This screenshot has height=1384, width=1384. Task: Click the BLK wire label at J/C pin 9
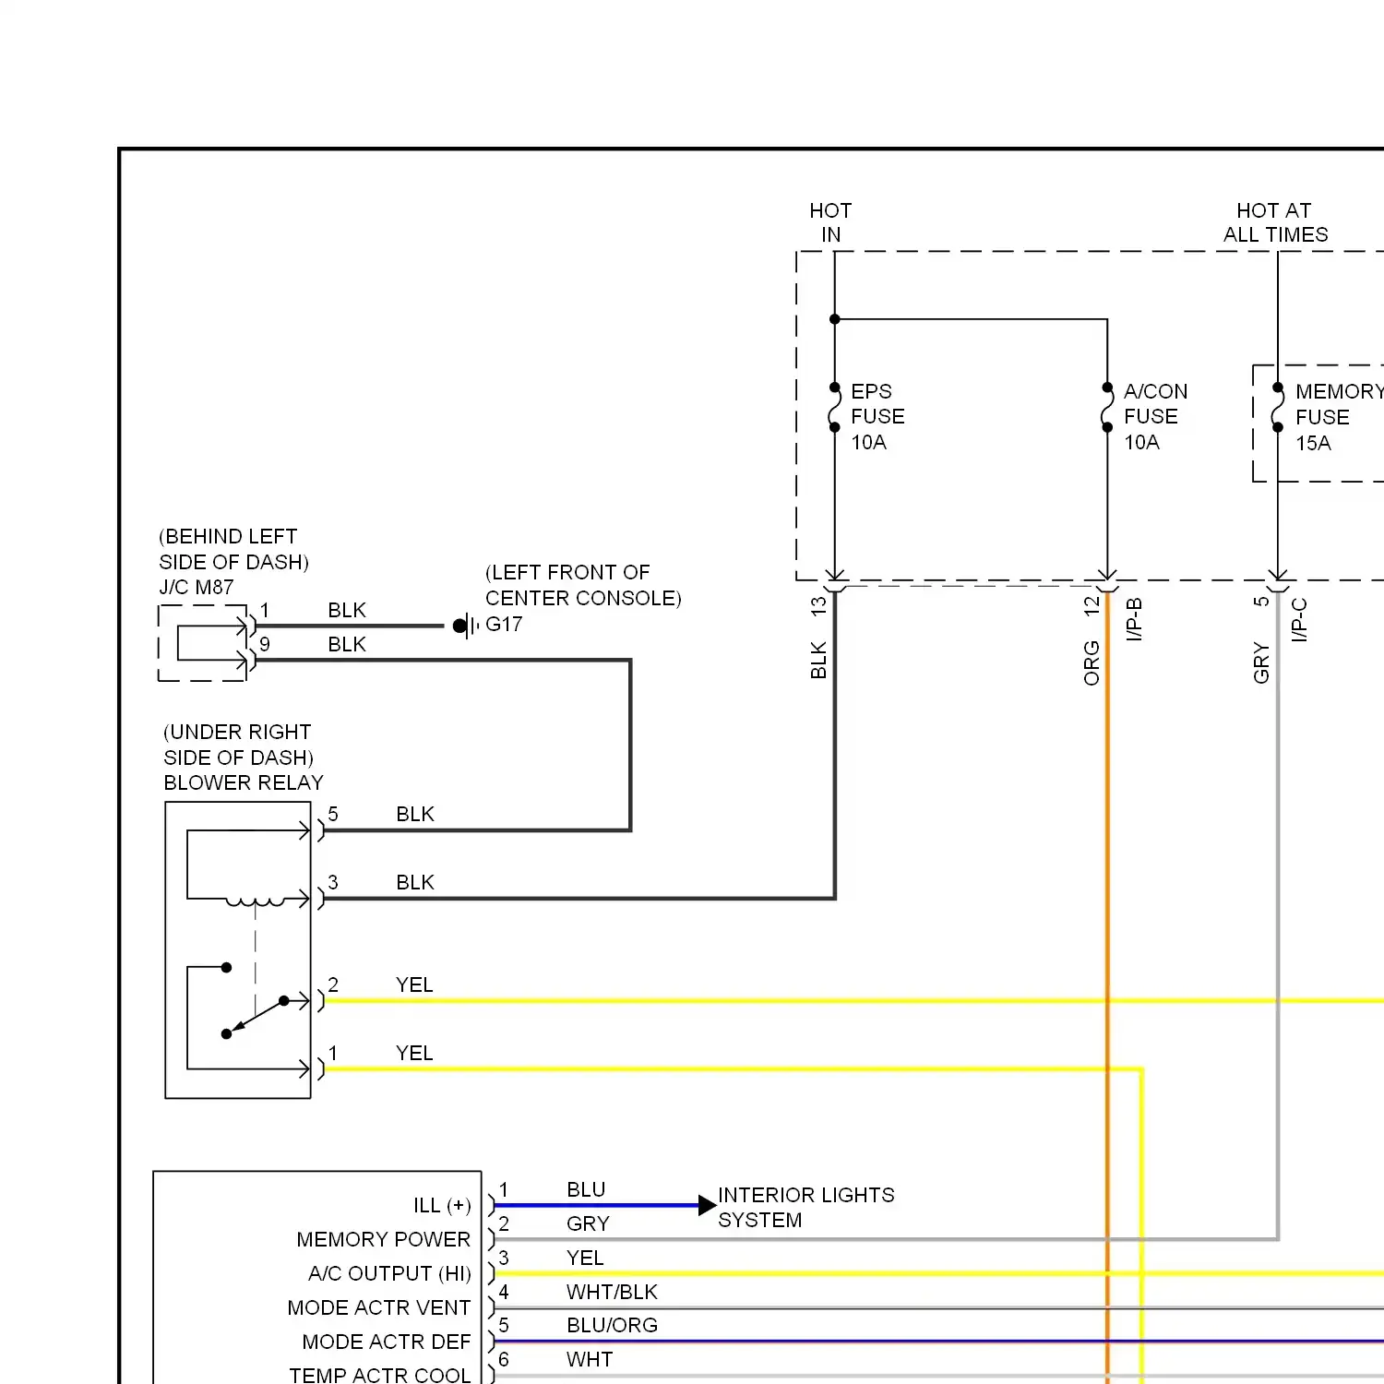[x=347, y=644]
